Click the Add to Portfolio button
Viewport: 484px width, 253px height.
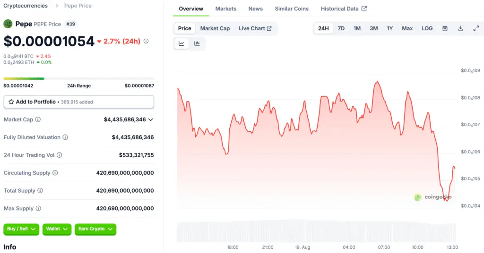tap(79, 101)
